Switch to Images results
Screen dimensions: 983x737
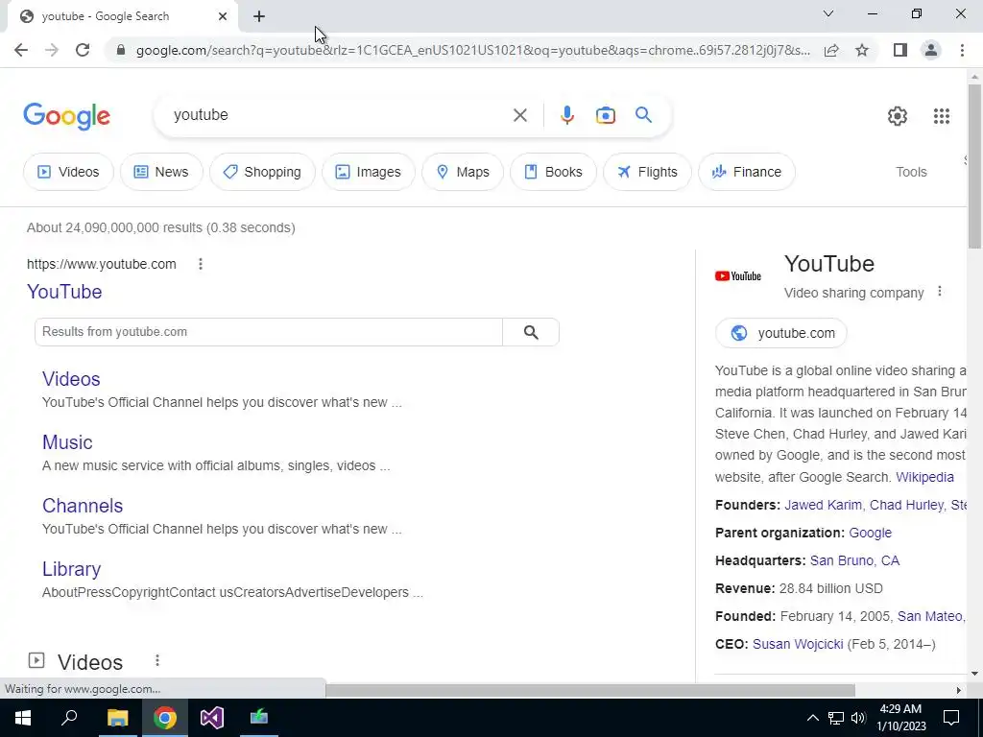coord(368,172)
